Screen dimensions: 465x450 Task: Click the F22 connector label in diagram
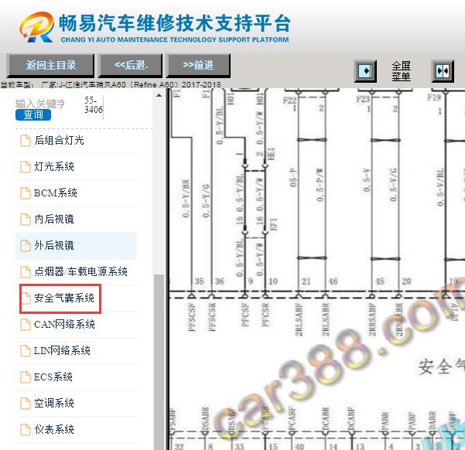point(289,101)
